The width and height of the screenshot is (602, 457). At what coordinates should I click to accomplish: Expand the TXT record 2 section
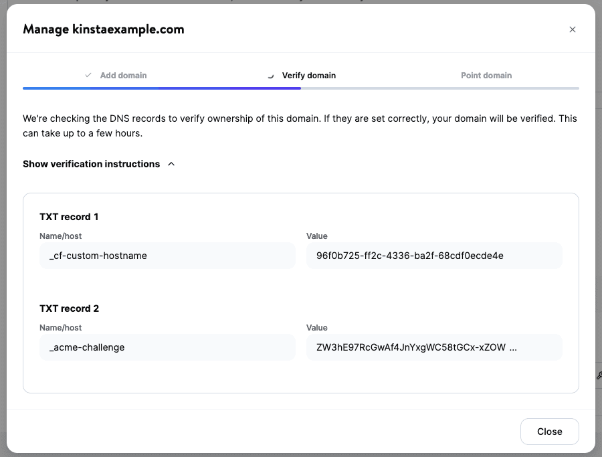tap(70, 308)
